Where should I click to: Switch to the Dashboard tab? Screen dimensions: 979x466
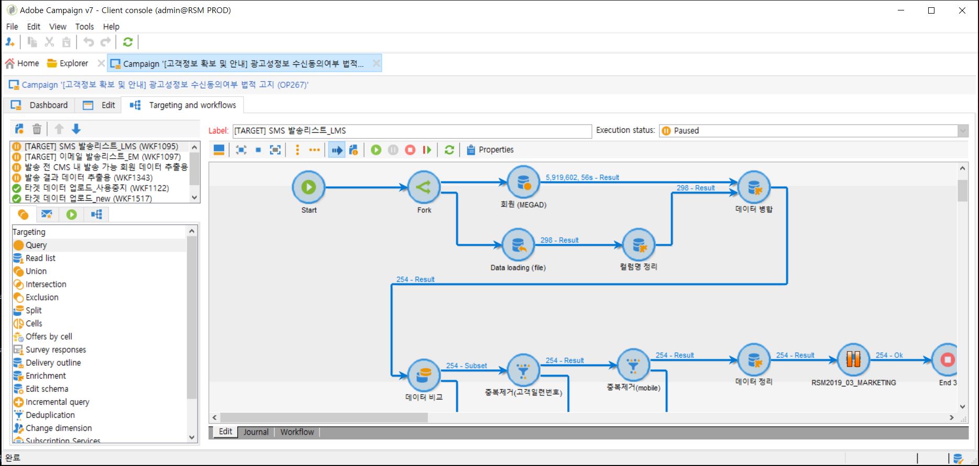pos(39,105)
